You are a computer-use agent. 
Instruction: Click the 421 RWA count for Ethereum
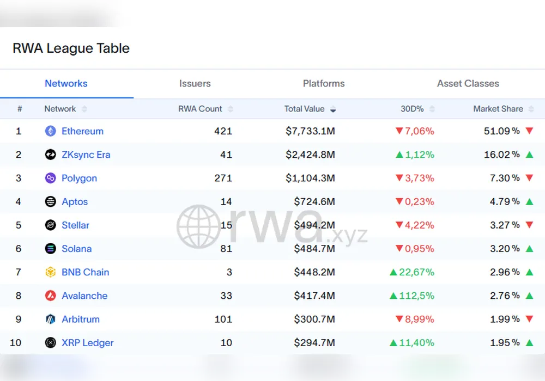click(223, 131)
